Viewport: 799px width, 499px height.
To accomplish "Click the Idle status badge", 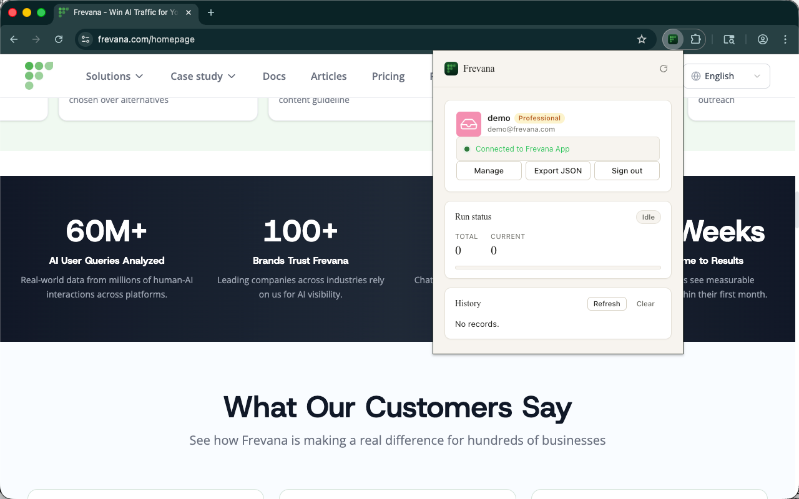I will (649, 217).
